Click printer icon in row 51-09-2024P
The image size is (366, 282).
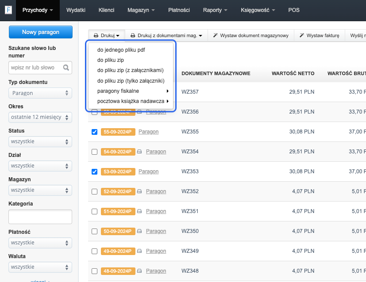click(139, 211)
